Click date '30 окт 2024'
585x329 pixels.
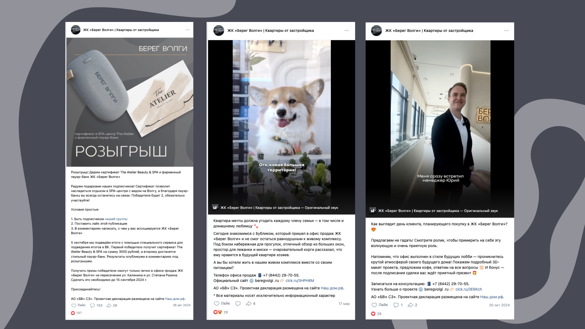(x=499, y=305)
